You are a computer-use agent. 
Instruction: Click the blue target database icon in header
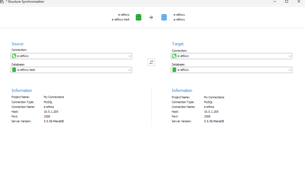(x=164, y=17)
